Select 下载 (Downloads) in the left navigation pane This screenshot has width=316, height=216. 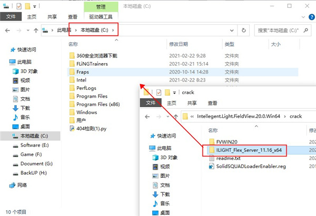[x=25, y=108]
